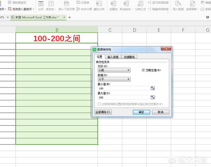
Task: Select column B header
Action: pyautogui.click(x=57, y=29)
